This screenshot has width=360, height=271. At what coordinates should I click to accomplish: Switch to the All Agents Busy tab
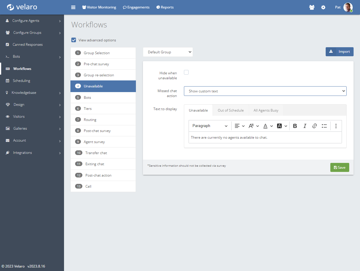266,110
